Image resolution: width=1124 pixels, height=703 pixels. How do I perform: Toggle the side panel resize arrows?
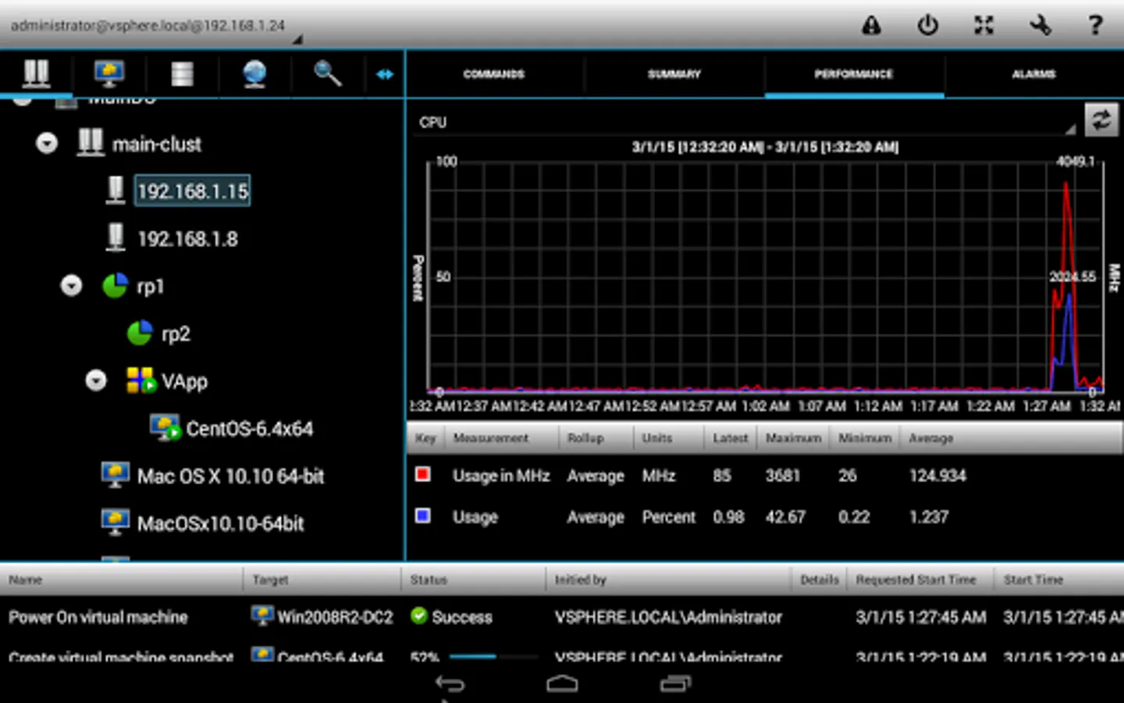(x=385, y=74)
